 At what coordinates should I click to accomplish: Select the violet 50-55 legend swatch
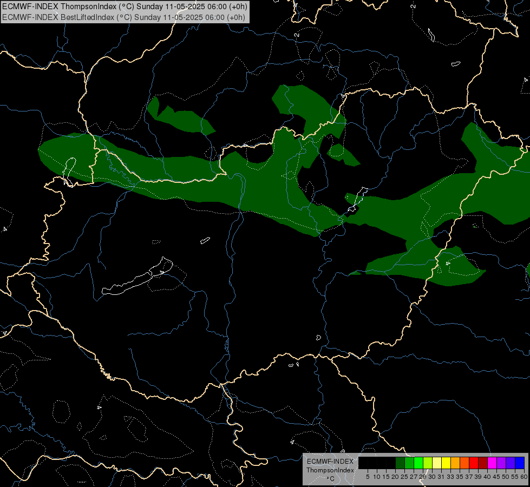pyautogui.click(x=511, y=463)
